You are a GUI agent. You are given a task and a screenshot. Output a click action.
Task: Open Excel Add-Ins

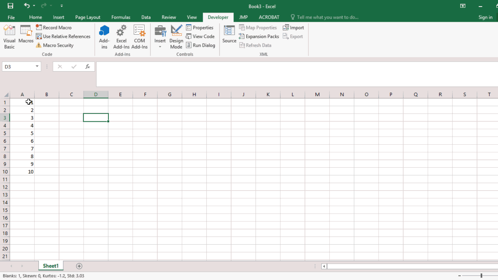point(121,36)
